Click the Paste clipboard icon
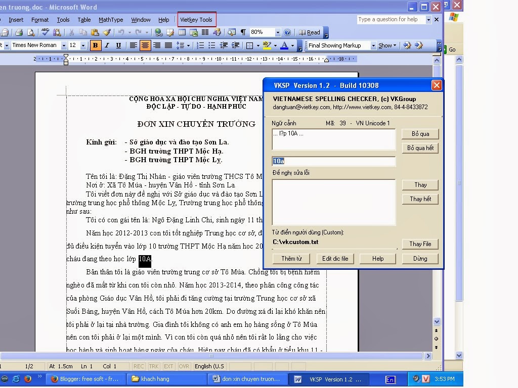The image size is (518, 388). point(95,32)
